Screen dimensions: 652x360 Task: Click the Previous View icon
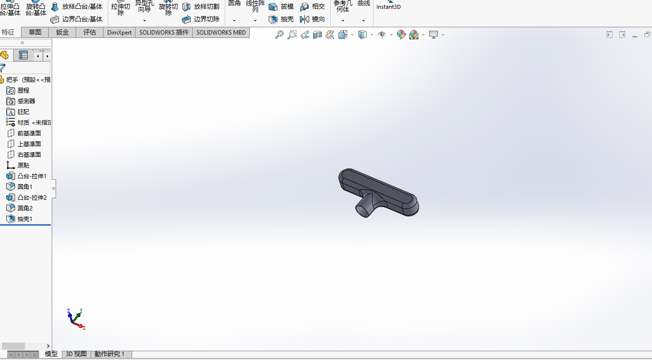(305, 35)
